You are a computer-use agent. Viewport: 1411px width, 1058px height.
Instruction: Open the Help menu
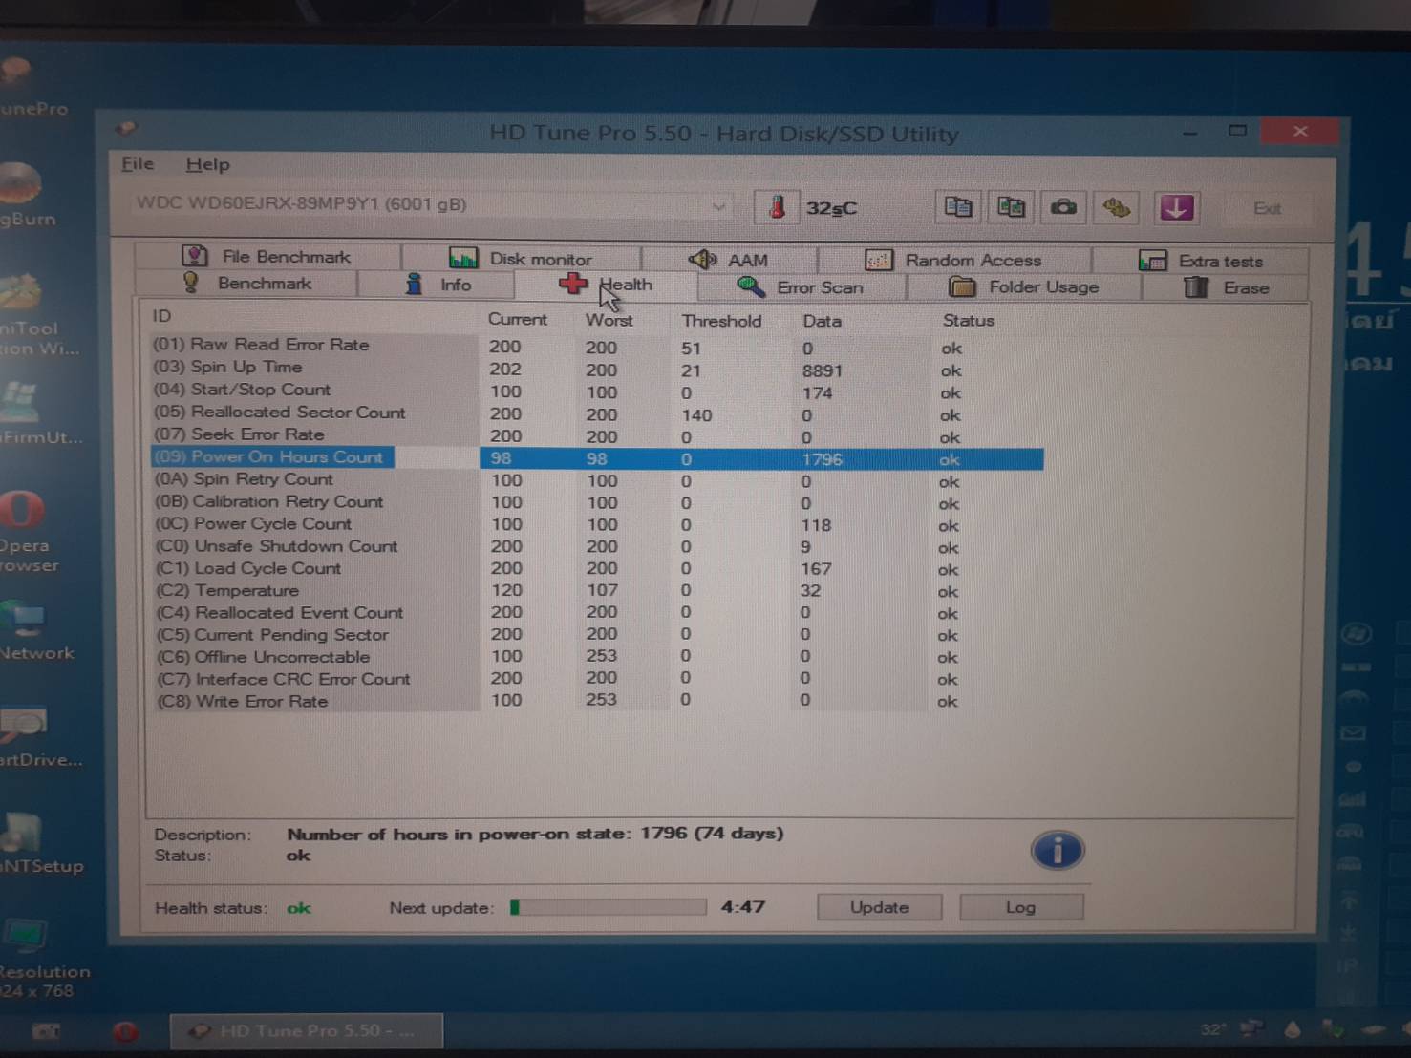(x=207, y=163)
